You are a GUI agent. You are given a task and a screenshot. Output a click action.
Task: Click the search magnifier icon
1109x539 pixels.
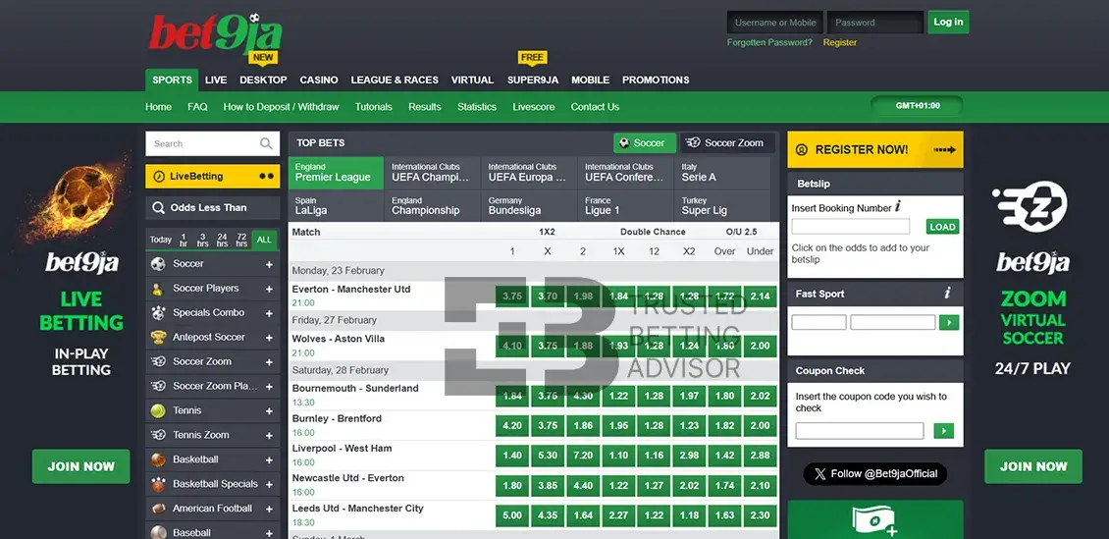(x=266, y=143)
